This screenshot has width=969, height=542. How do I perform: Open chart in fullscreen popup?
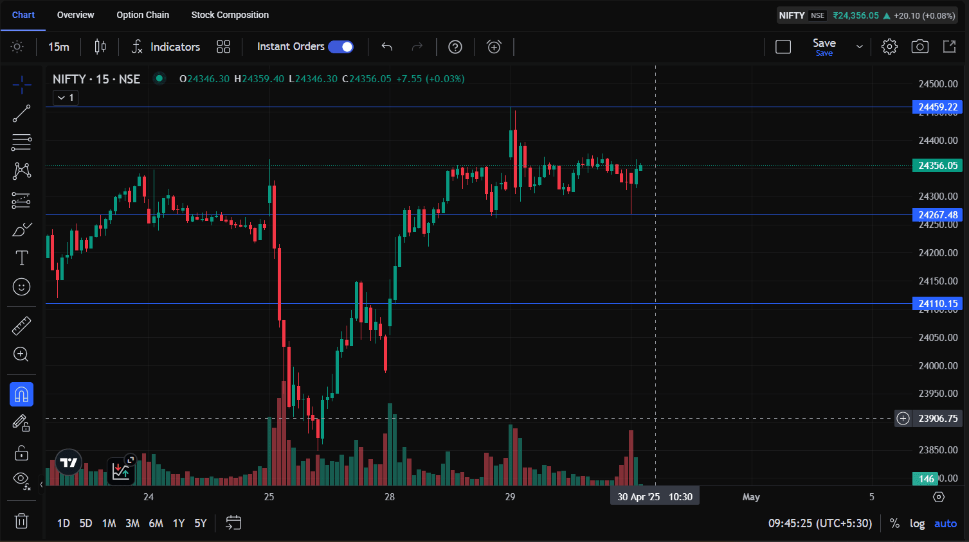coord(950,47)
